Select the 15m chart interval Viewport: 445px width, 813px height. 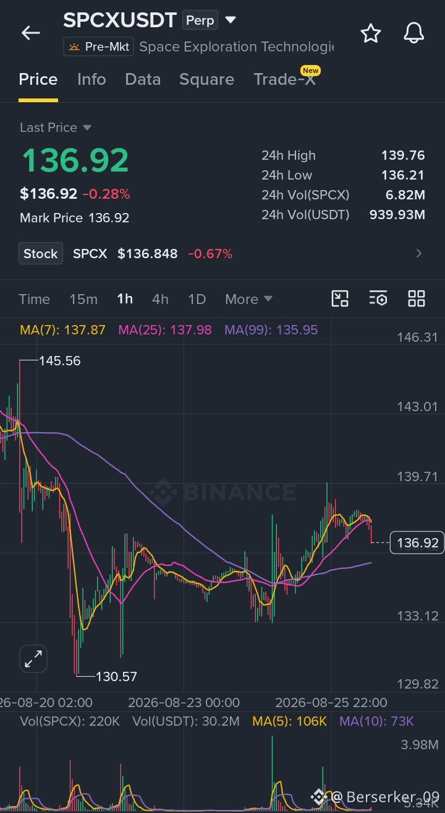click(x=83, y=299)
